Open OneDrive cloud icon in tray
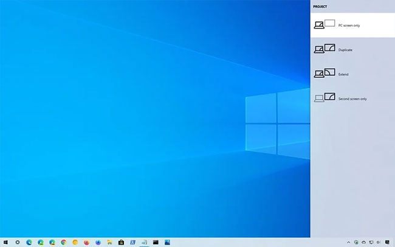Screen dimensions: 395x247 (x=363, y=243)
